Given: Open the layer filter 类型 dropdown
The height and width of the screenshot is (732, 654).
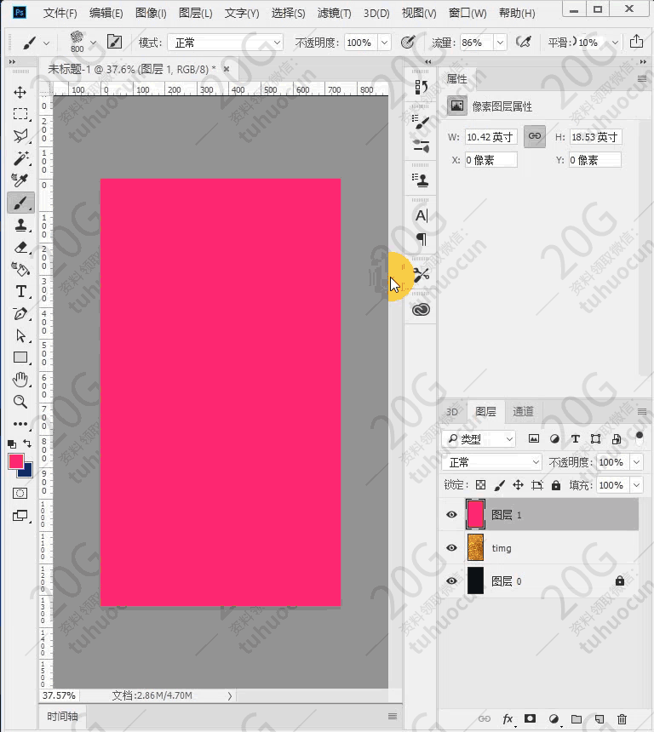Looking at the screenshot, I should pos(479,439).
